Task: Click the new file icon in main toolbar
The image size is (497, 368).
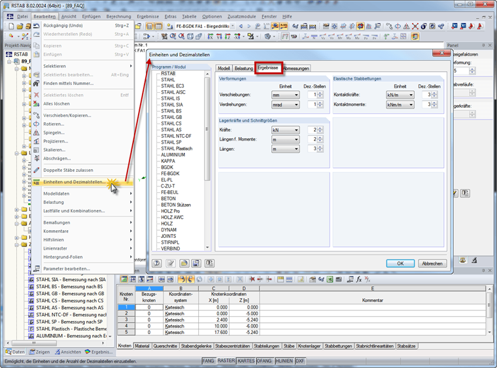Action: coord(11,26)
